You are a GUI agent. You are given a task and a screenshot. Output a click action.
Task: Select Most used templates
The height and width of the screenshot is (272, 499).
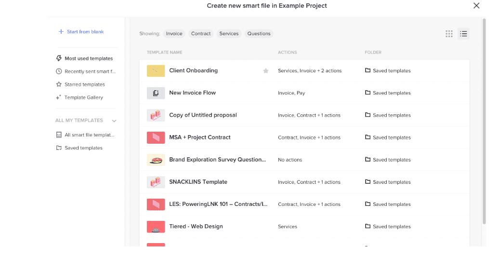pyautogui.click(x=89, y=58)
